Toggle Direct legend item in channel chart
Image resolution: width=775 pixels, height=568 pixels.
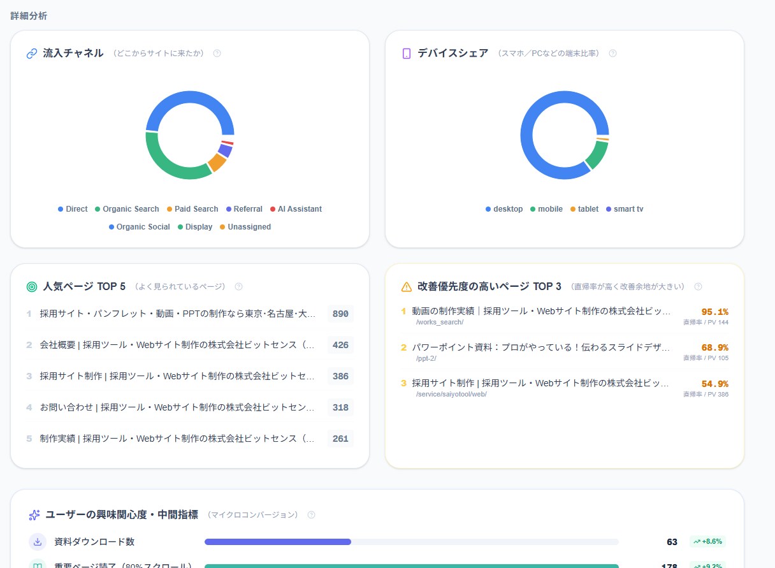(73, 209)
